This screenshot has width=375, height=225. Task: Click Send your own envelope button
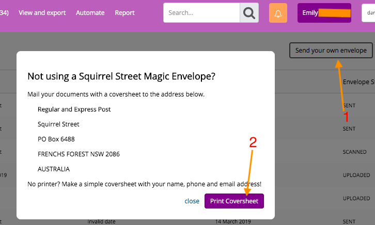coord(331,51)
